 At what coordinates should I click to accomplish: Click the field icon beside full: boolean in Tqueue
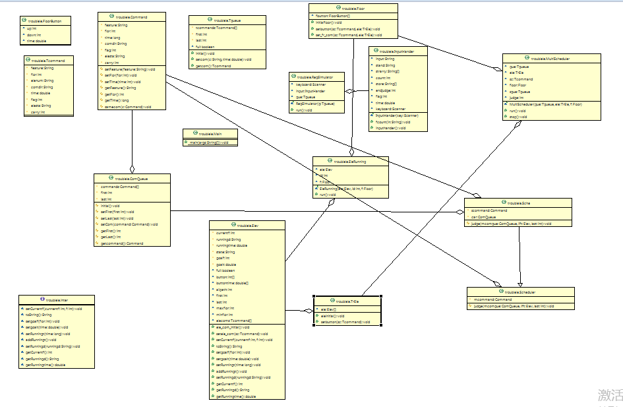pyautogui.click(x=193, y=46)
